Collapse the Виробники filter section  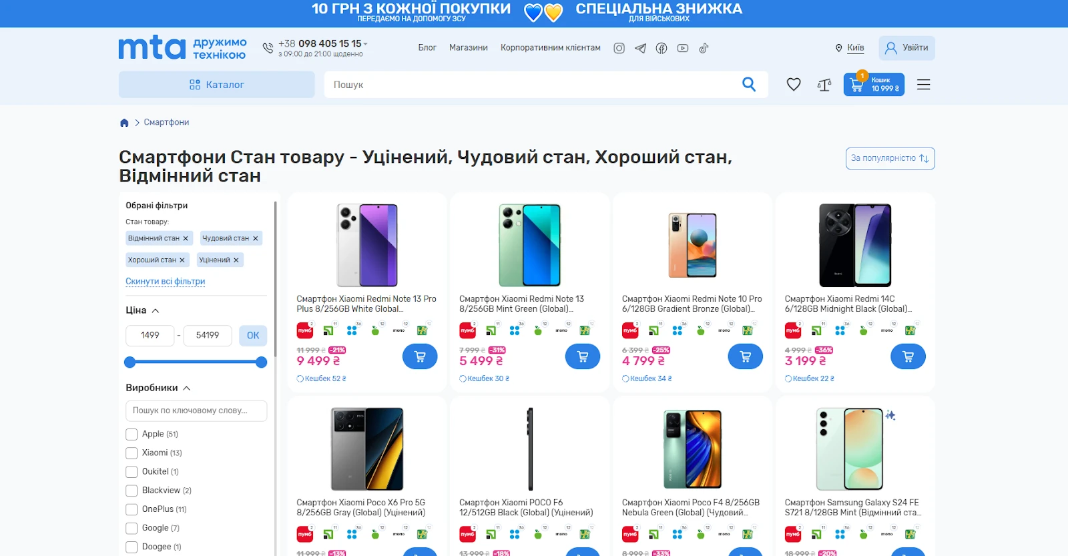pyautogui.click(x=187, y=388)
